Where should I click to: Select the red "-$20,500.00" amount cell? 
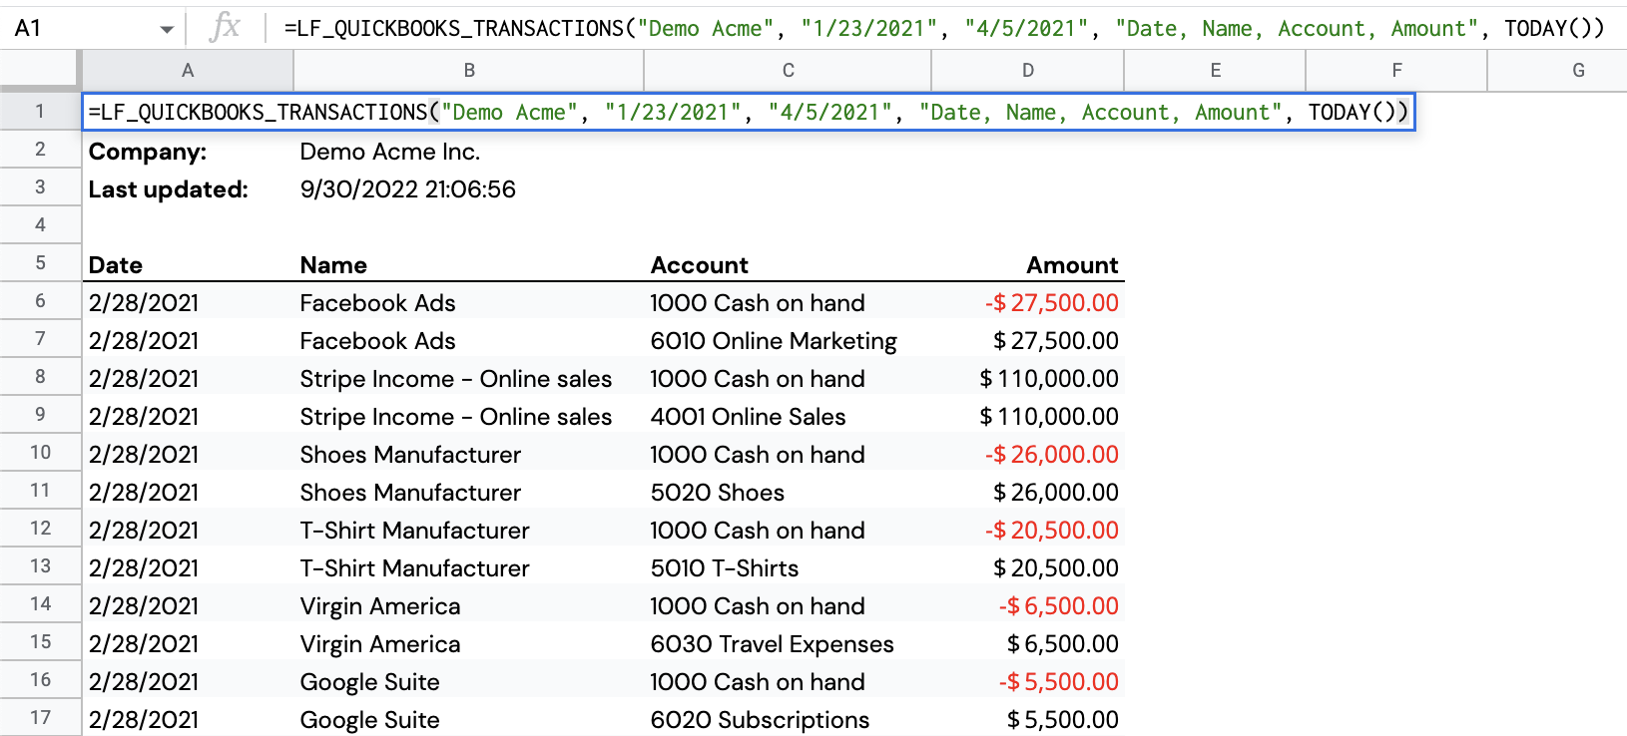pyautogui.click(x=1028, y=530)
